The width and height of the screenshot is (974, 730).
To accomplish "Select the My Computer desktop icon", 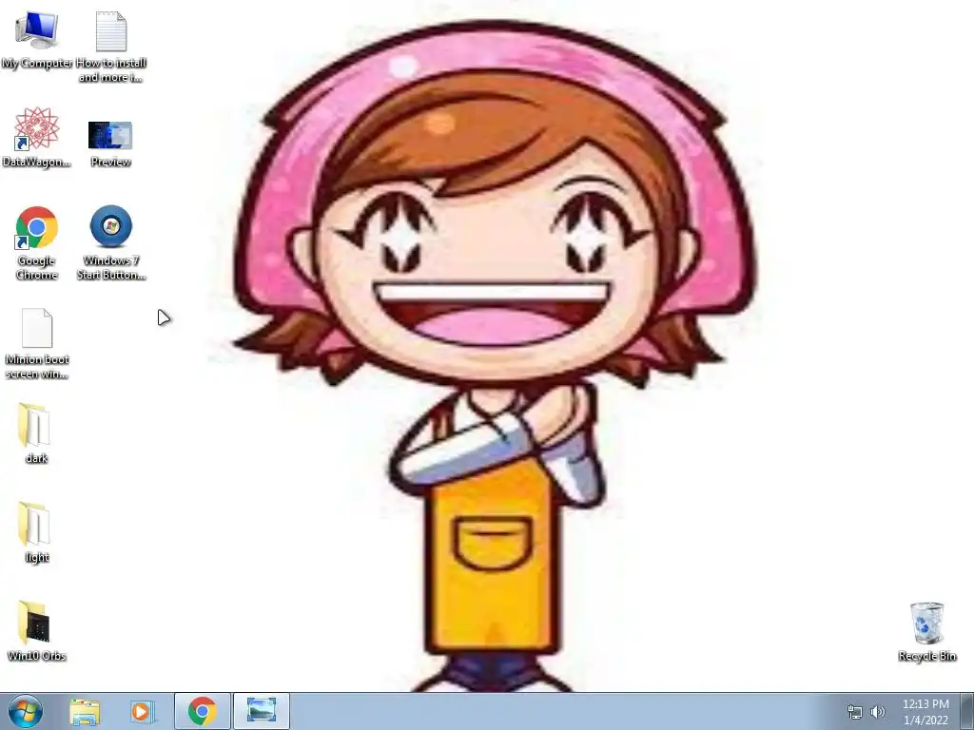I will pyautogui.click(x=37, y=39).
